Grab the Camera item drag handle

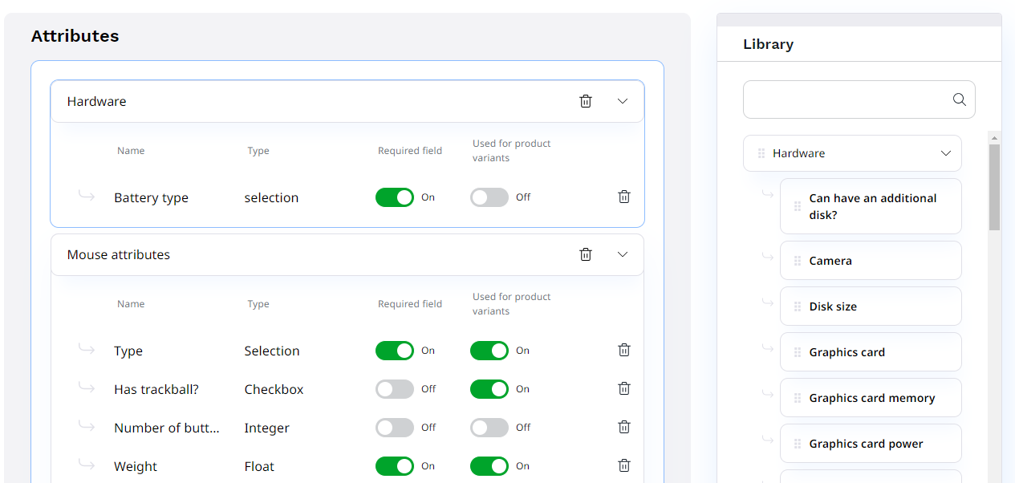tap(798, 261)
